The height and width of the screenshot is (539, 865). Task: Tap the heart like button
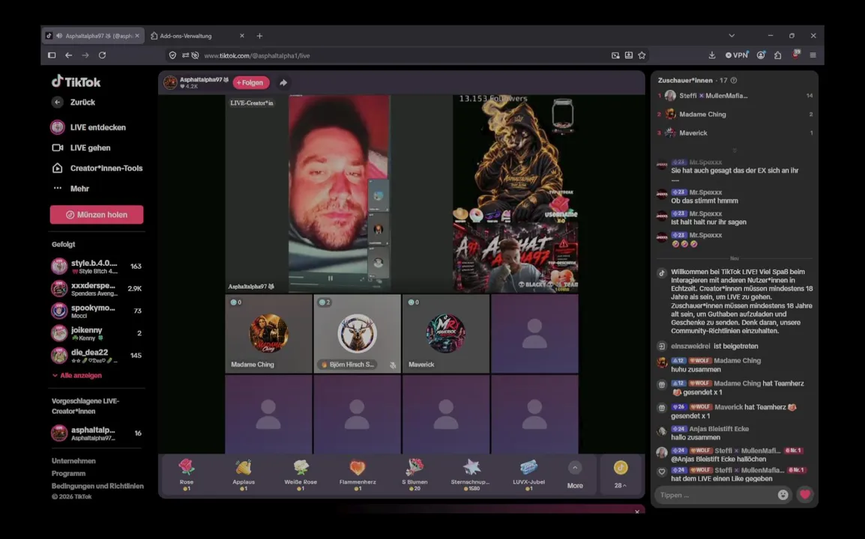pos(805,494)
